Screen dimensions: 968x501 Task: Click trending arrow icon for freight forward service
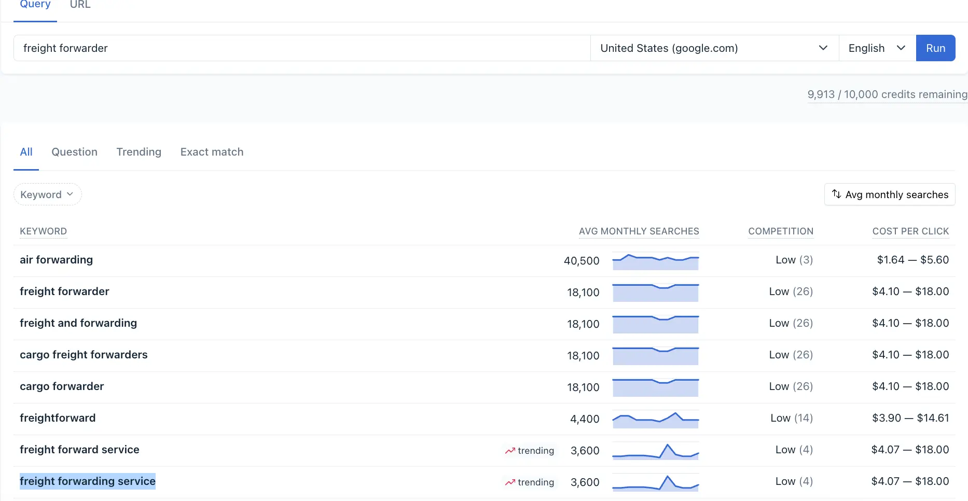[510, 451]
